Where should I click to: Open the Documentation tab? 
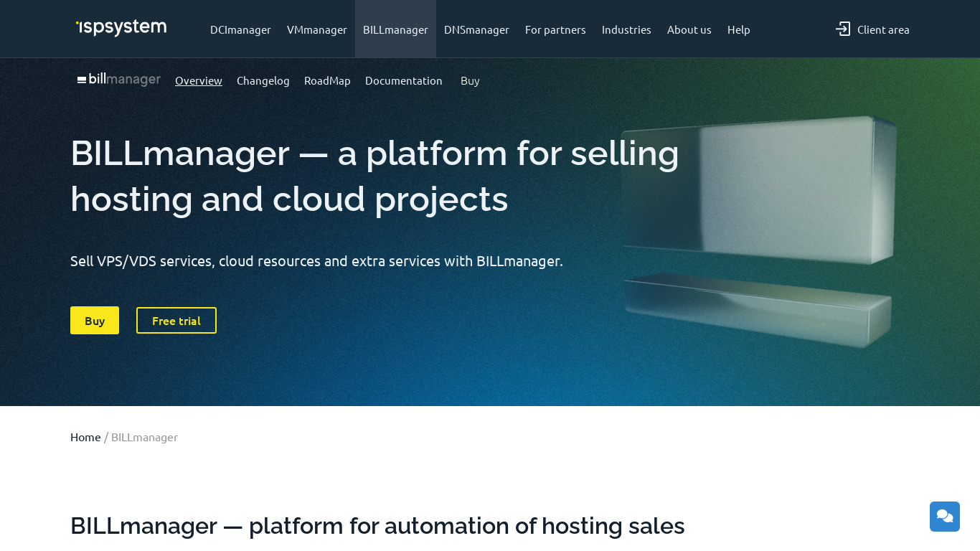(x=404, y=80)
